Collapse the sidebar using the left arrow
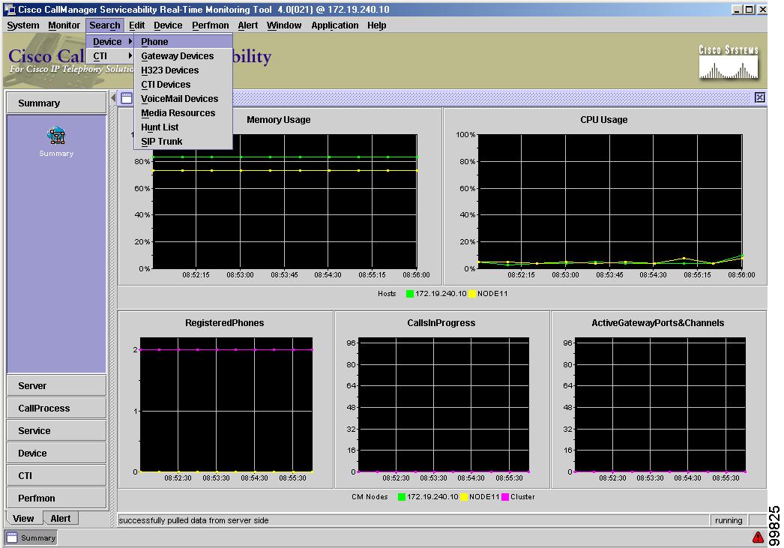 point(113,97)
